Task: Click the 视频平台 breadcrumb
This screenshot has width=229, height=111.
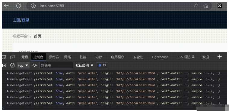Action: point(20,36)
